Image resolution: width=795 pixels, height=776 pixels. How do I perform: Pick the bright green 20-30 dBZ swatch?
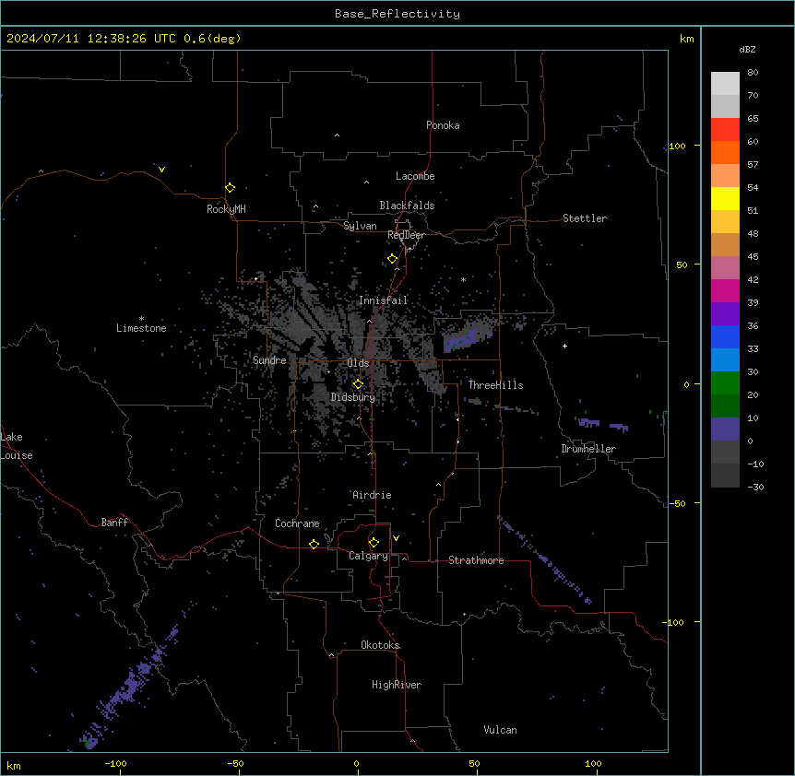pos(725,383)
